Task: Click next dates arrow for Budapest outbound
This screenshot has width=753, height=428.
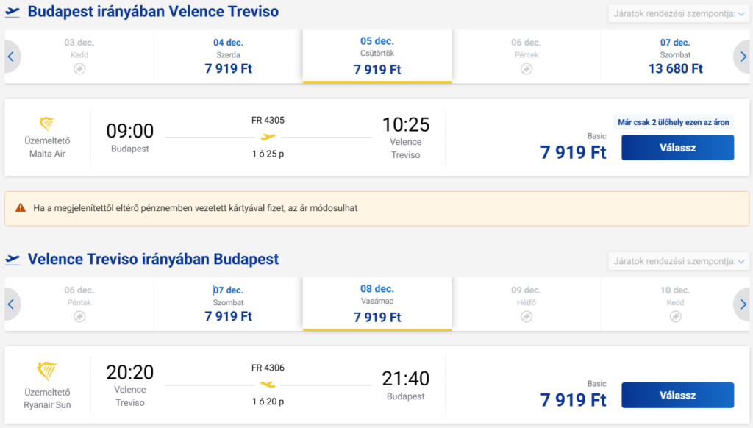Action: coord(743,57)
